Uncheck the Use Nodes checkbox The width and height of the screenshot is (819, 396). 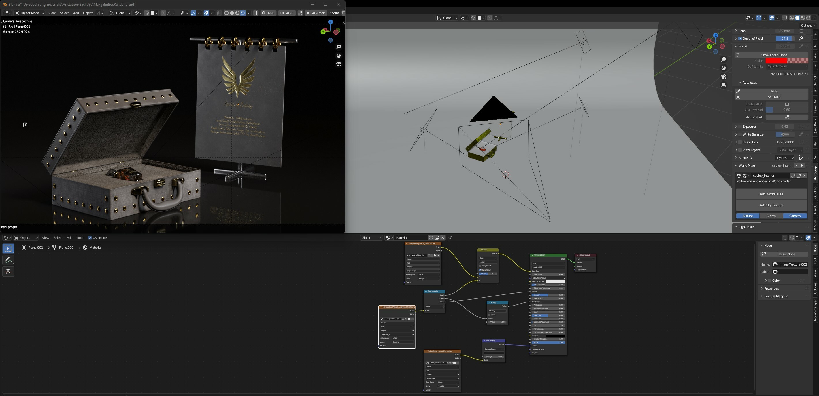coord(90,237)
